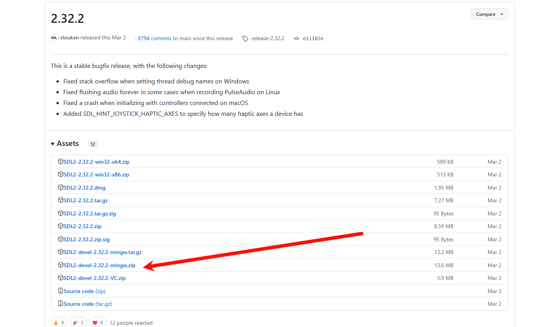Download SDL2-2.32.2-win32-x64.zip
The image size is (545, 327).
(x=96, y=162)
